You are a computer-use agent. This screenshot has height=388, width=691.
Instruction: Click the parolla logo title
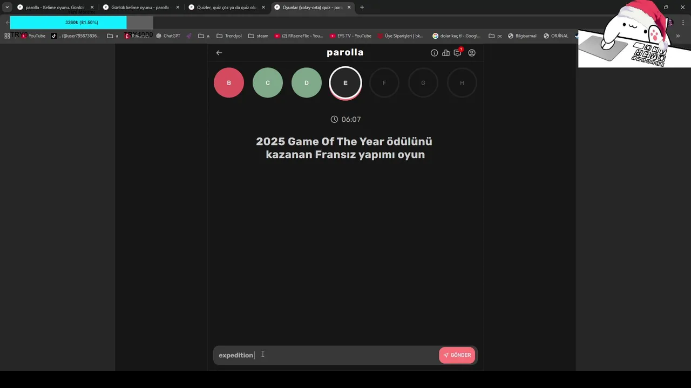[x=345, y=52]
